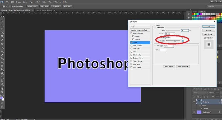Hide the Photoshop text layer
Screen dimensions: 222x120
[194, 102]
